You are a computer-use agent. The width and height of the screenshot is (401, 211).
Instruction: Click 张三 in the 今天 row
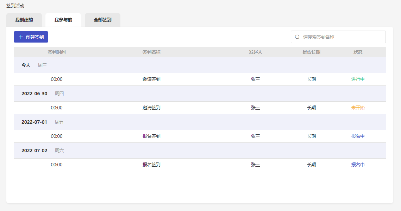[256, 79]
